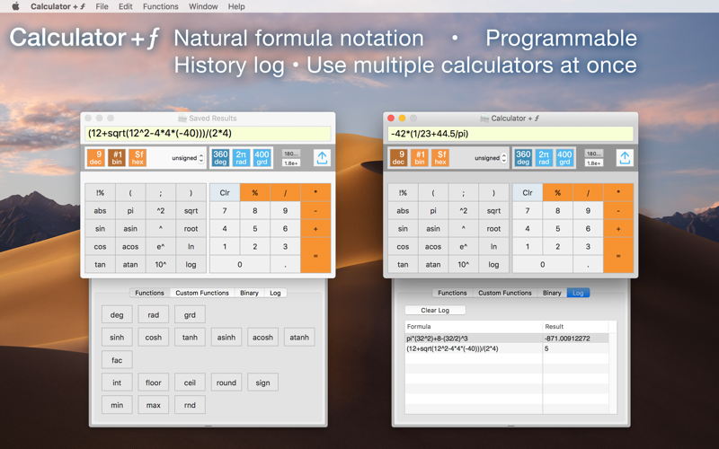Screen dimensions: 719x449
Task: Click ceil function button
Action: 190,383
